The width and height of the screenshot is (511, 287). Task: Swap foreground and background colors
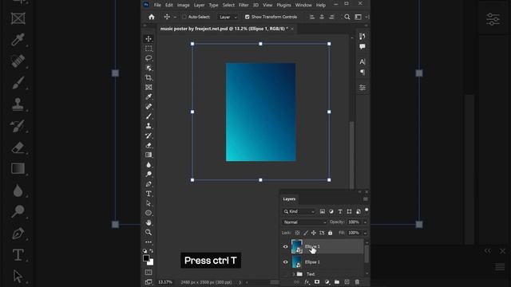151,251
